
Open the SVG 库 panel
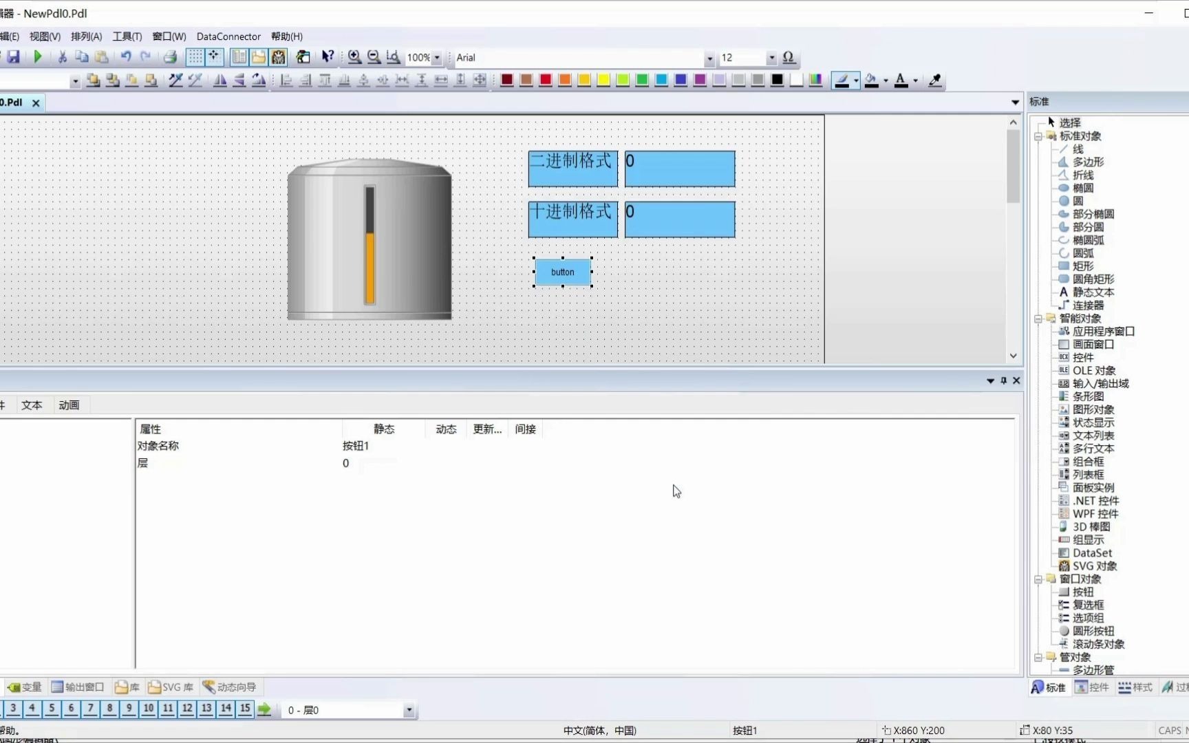170,687
